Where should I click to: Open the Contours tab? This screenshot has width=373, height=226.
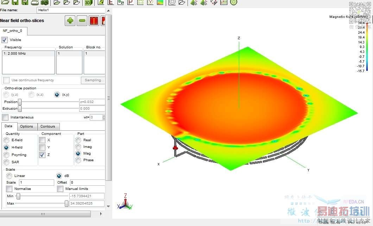pyautogui.click(x=48, y=126)
